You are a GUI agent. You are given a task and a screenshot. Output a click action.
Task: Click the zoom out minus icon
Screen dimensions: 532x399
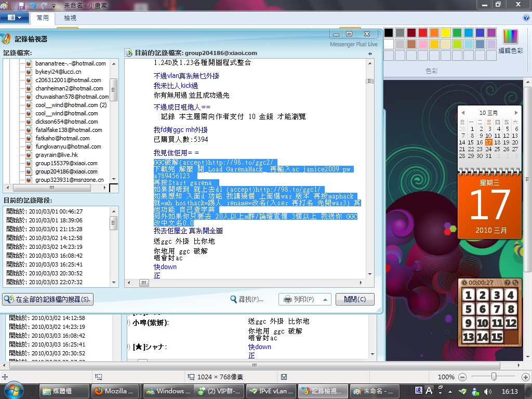[x=462, y=377]
